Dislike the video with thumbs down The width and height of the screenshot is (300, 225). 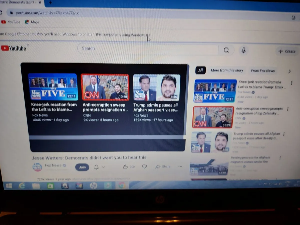[144, 167]
